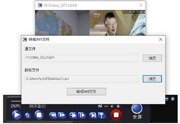This screenshot has width=180, height=124.
Task: Close the 转成AVI文件 dialog
Action: pos(160,39)
